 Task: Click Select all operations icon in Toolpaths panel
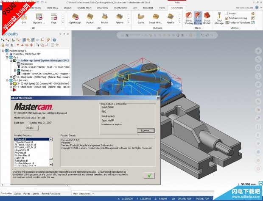3,40
